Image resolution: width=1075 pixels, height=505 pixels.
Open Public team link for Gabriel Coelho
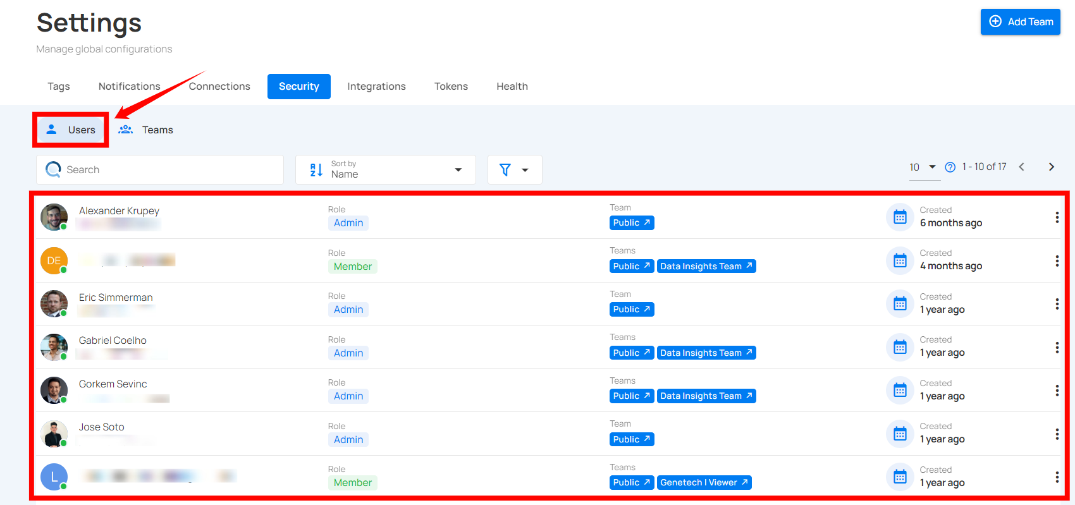tap(632, 353)
